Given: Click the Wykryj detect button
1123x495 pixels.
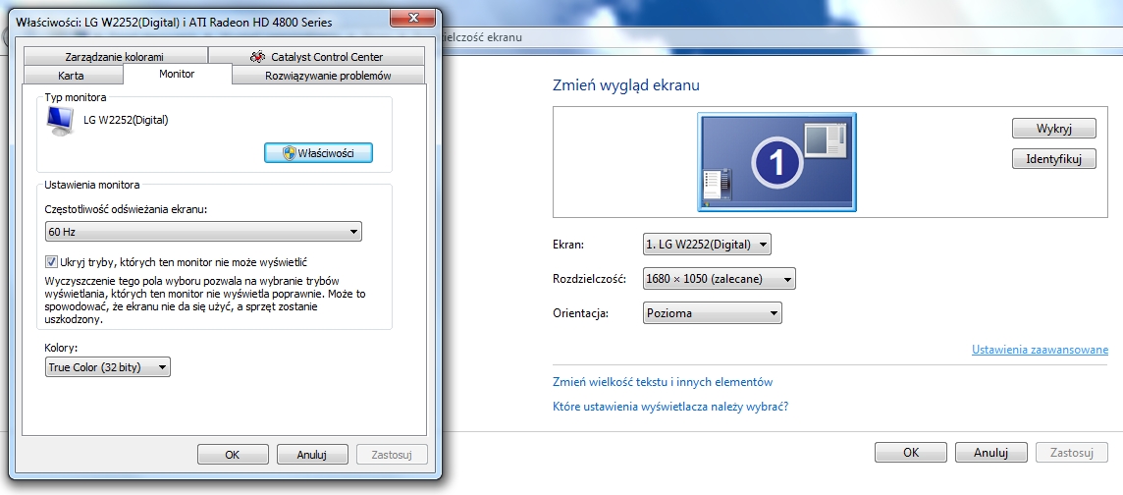Looking at the screenshot, I should [x=1053, y=129].
